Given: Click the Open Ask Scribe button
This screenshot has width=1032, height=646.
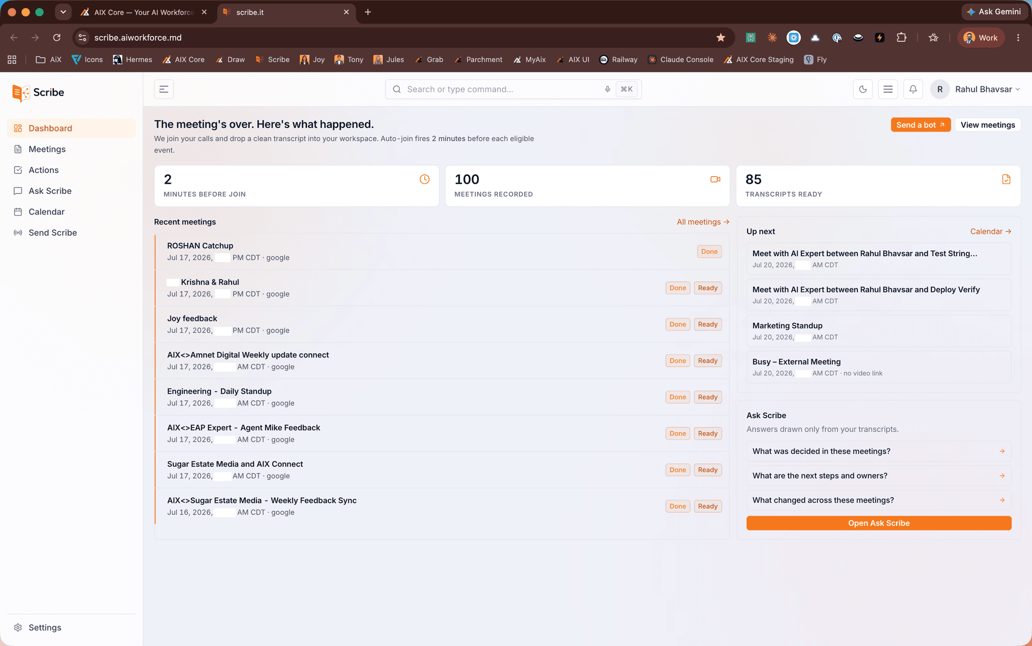Looking at the screenshot, I should coord(879,523).
